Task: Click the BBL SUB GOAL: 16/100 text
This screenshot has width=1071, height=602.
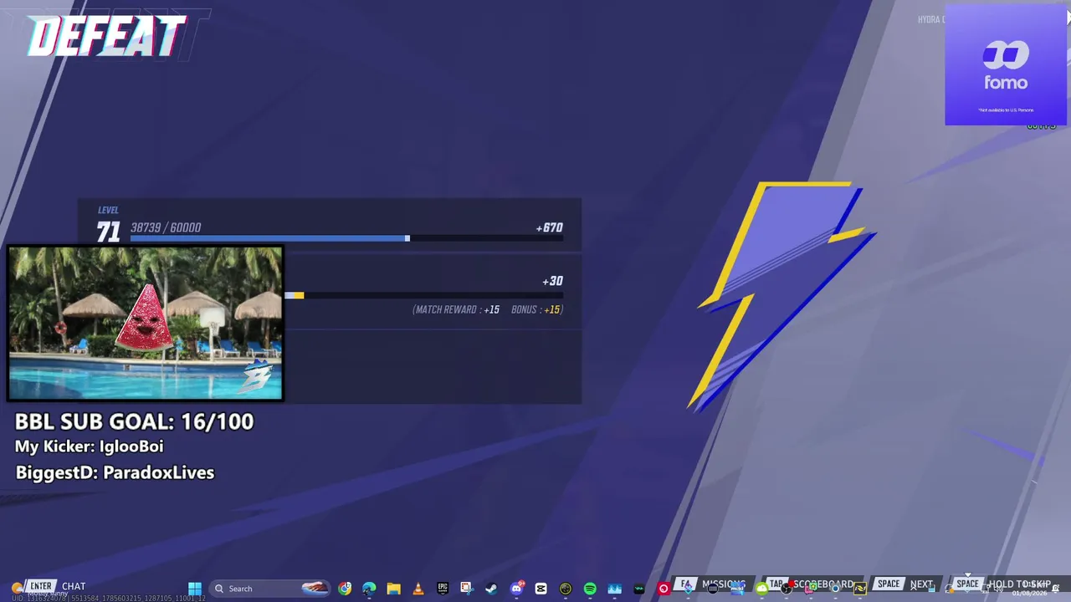Action: pos(134,421)
